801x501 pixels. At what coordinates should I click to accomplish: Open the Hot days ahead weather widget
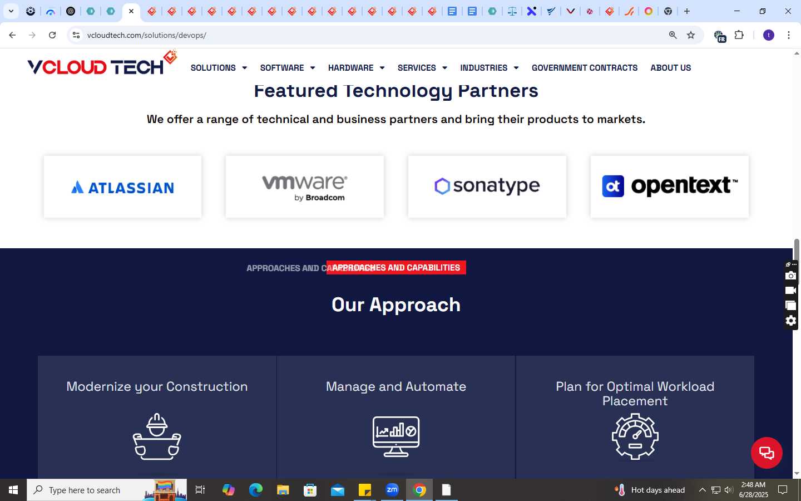click(x=650, y=490)
